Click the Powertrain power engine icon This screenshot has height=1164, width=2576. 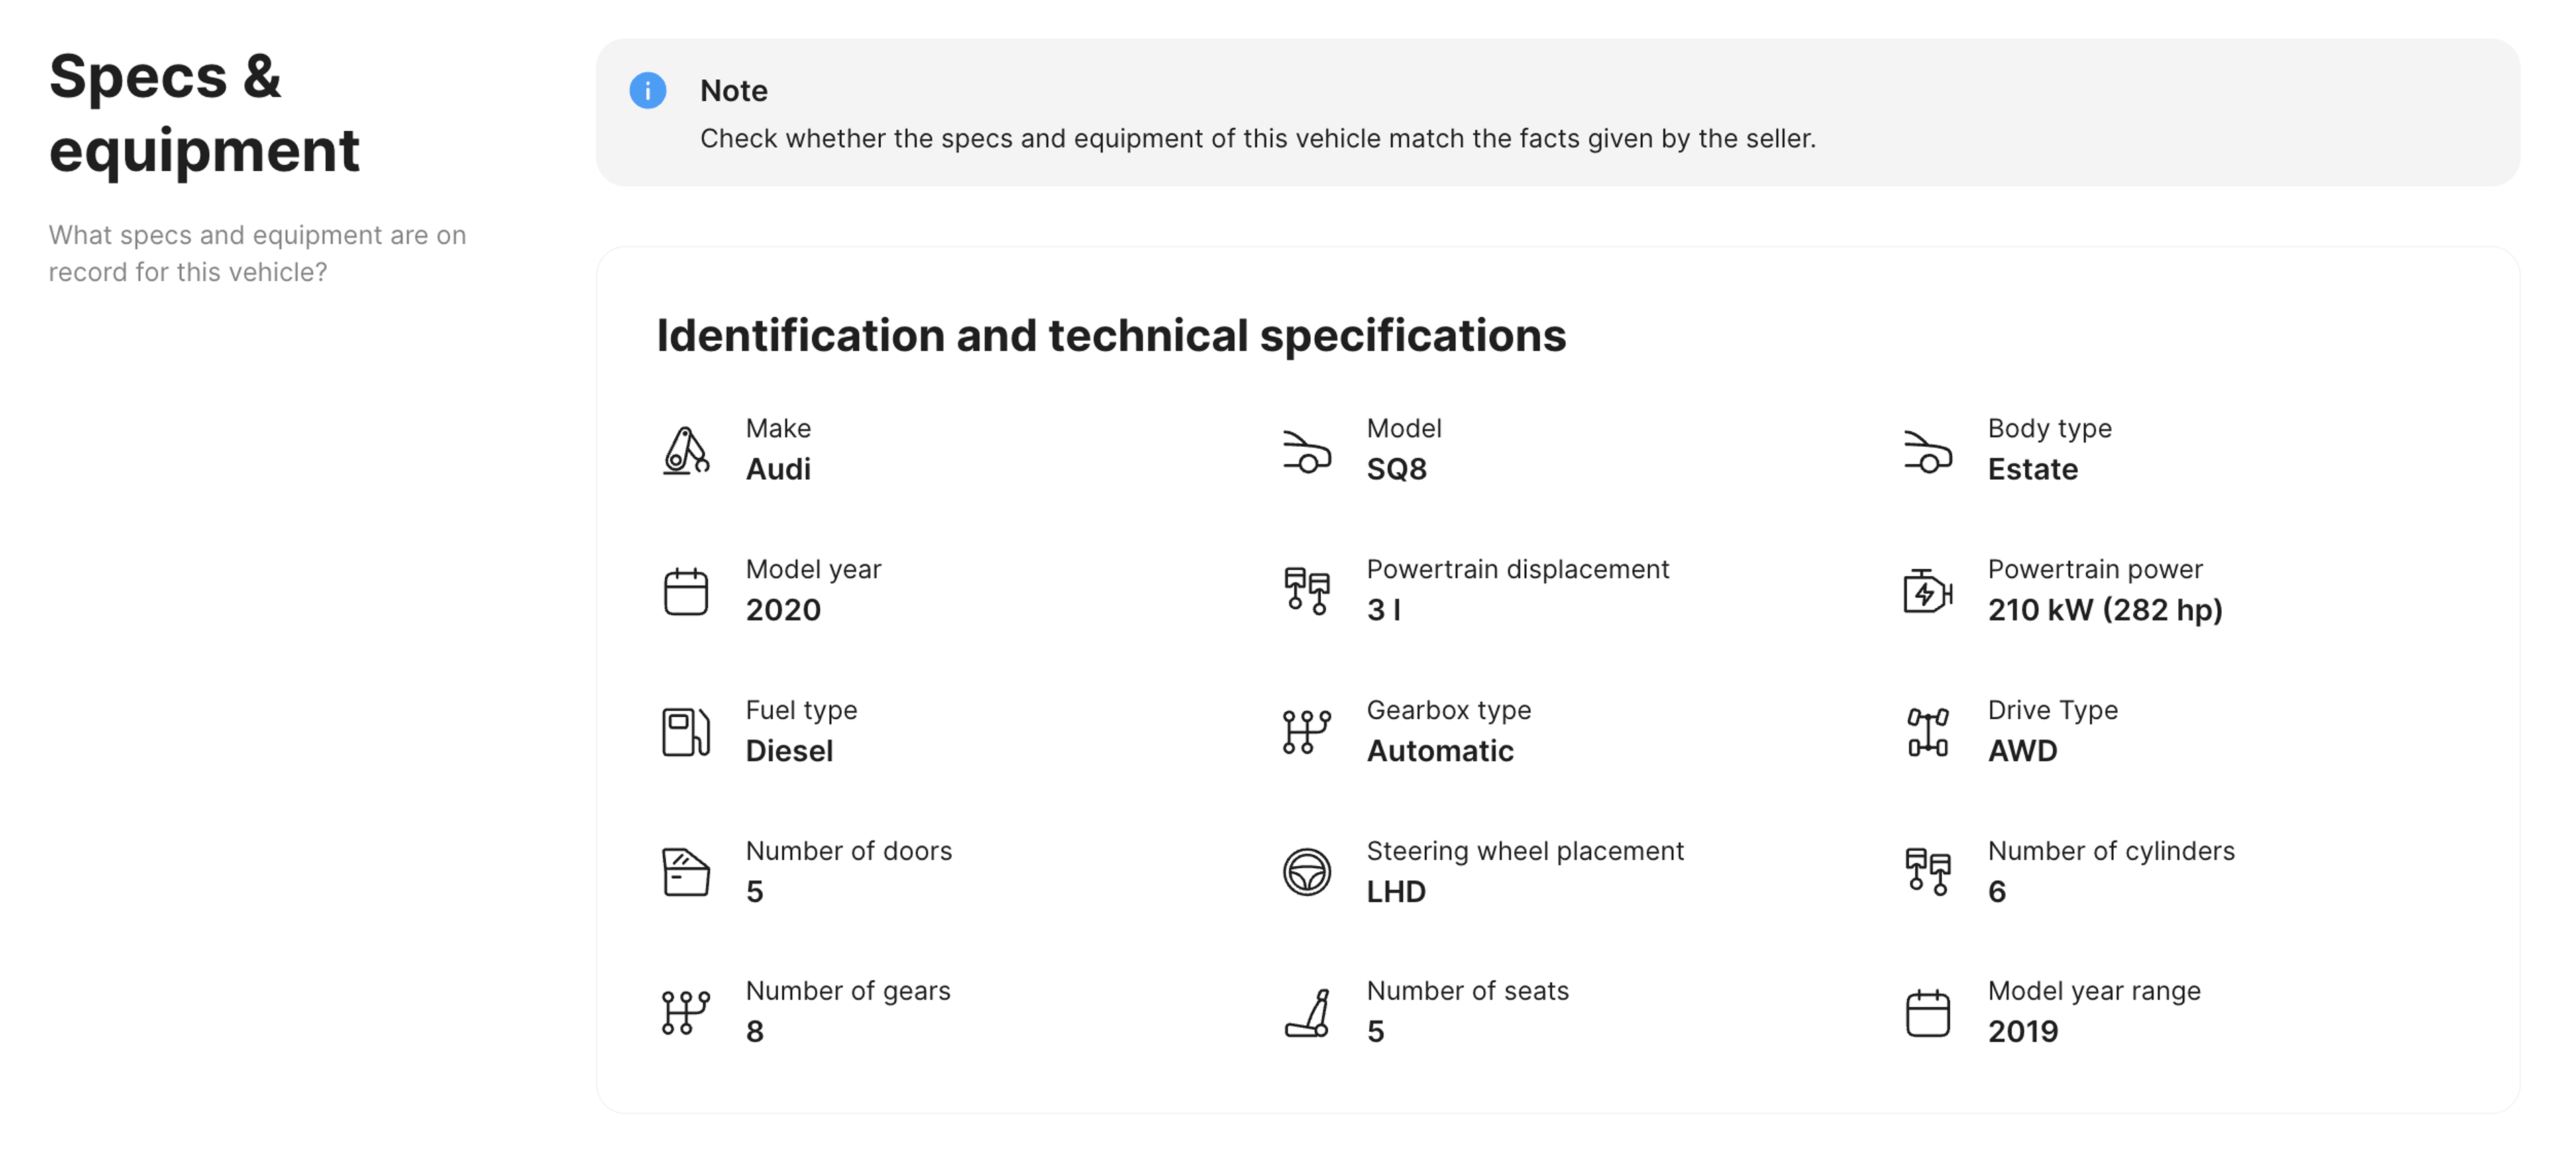[x=1927, y=591]
